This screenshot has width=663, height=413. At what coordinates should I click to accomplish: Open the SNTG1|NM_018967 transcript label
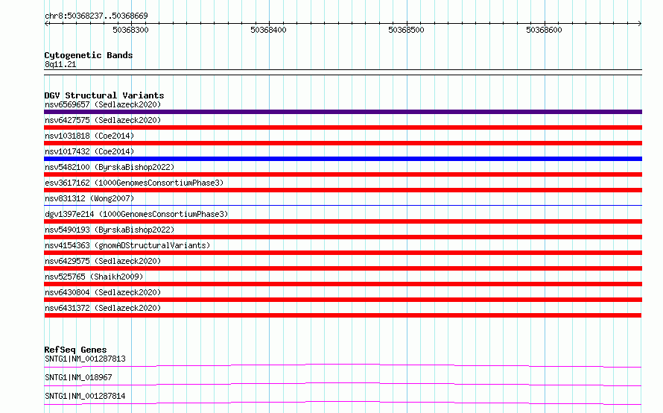click(78, 377)
